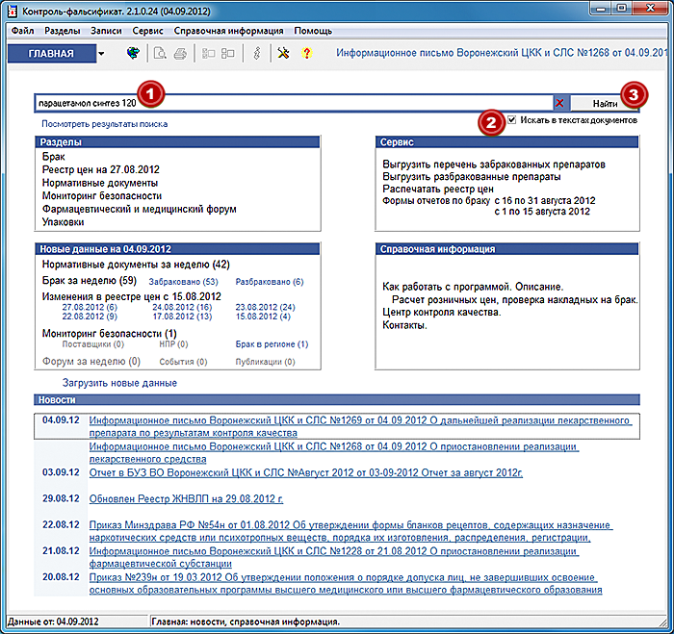
Task: Click the globe update icon in toolbar
Action: pos(133,53)
